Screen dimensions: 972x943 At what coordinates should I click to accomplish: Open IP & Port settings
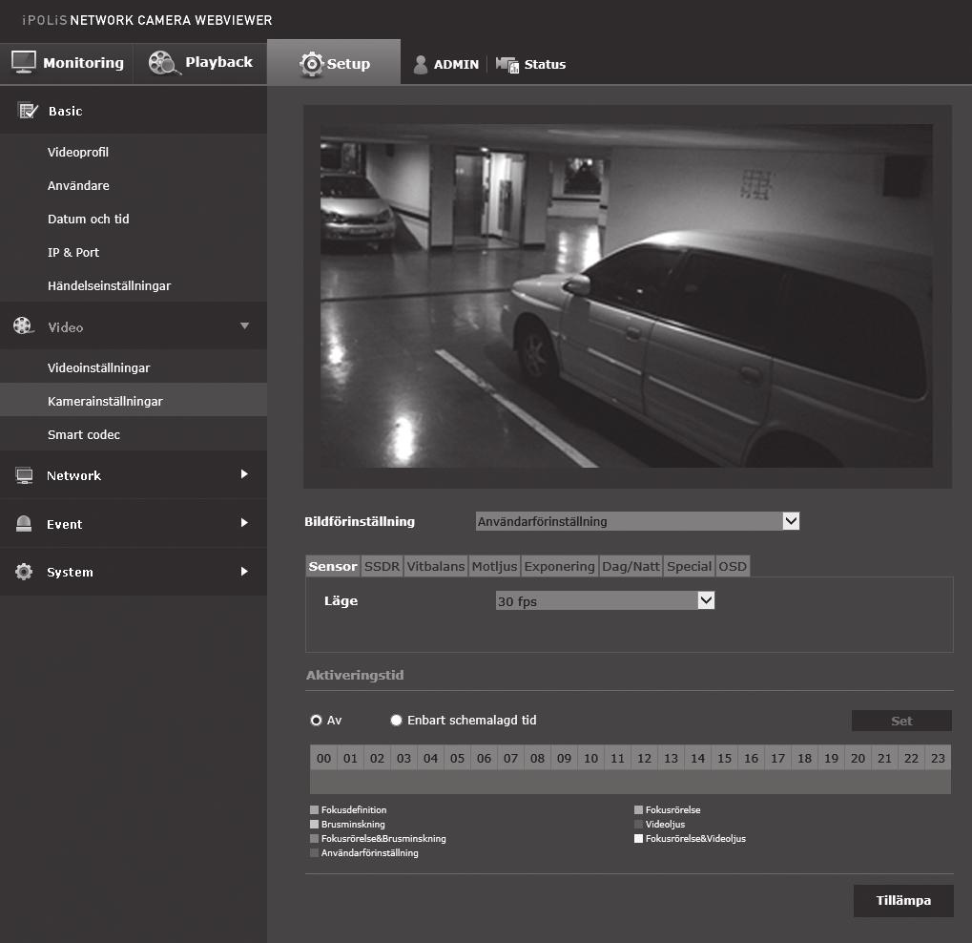tap(73, 253)
